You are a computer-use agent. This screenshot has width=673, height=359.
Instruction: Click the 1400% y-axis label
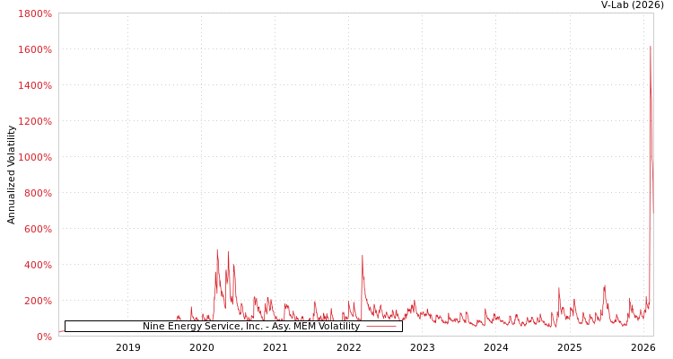click(x=35, y=85)
